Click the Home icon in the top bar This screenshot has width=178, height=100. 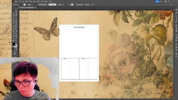(16, 1)
